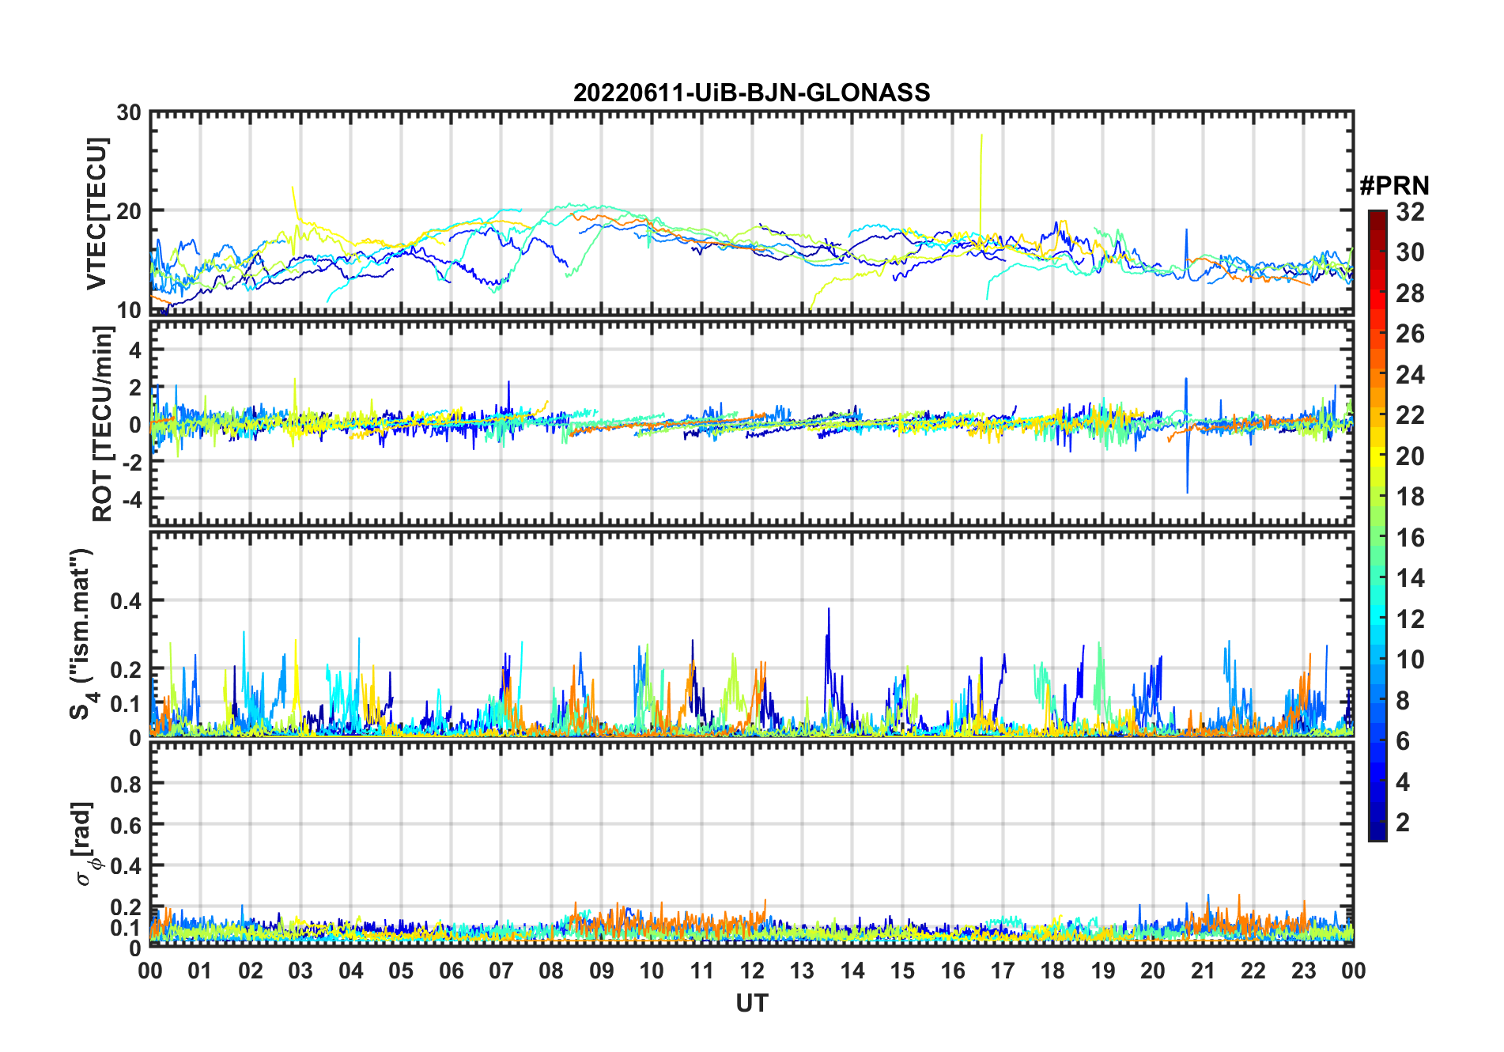Select the #PRN colorbar heading

click(1394, 186)
